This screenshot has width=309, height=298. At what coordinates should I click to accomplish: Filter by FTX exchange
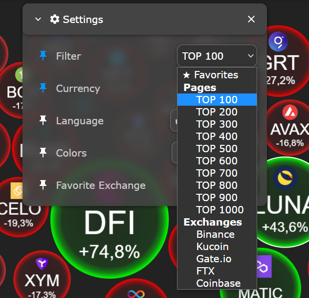click(x=217, y=271)
